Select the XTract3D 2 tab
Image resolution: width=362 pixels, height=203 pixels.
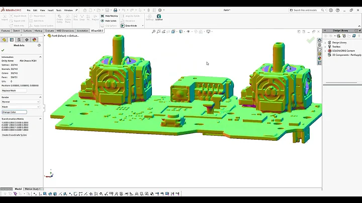pos(97,31)
